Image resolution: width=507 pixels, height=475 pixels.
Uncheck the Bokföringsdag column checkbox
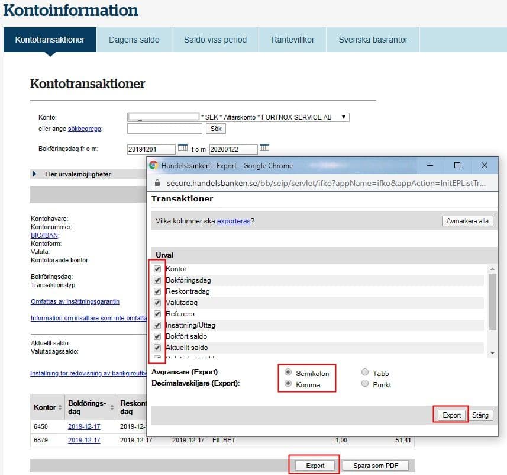pyautogui.click(x=157, y=280)
